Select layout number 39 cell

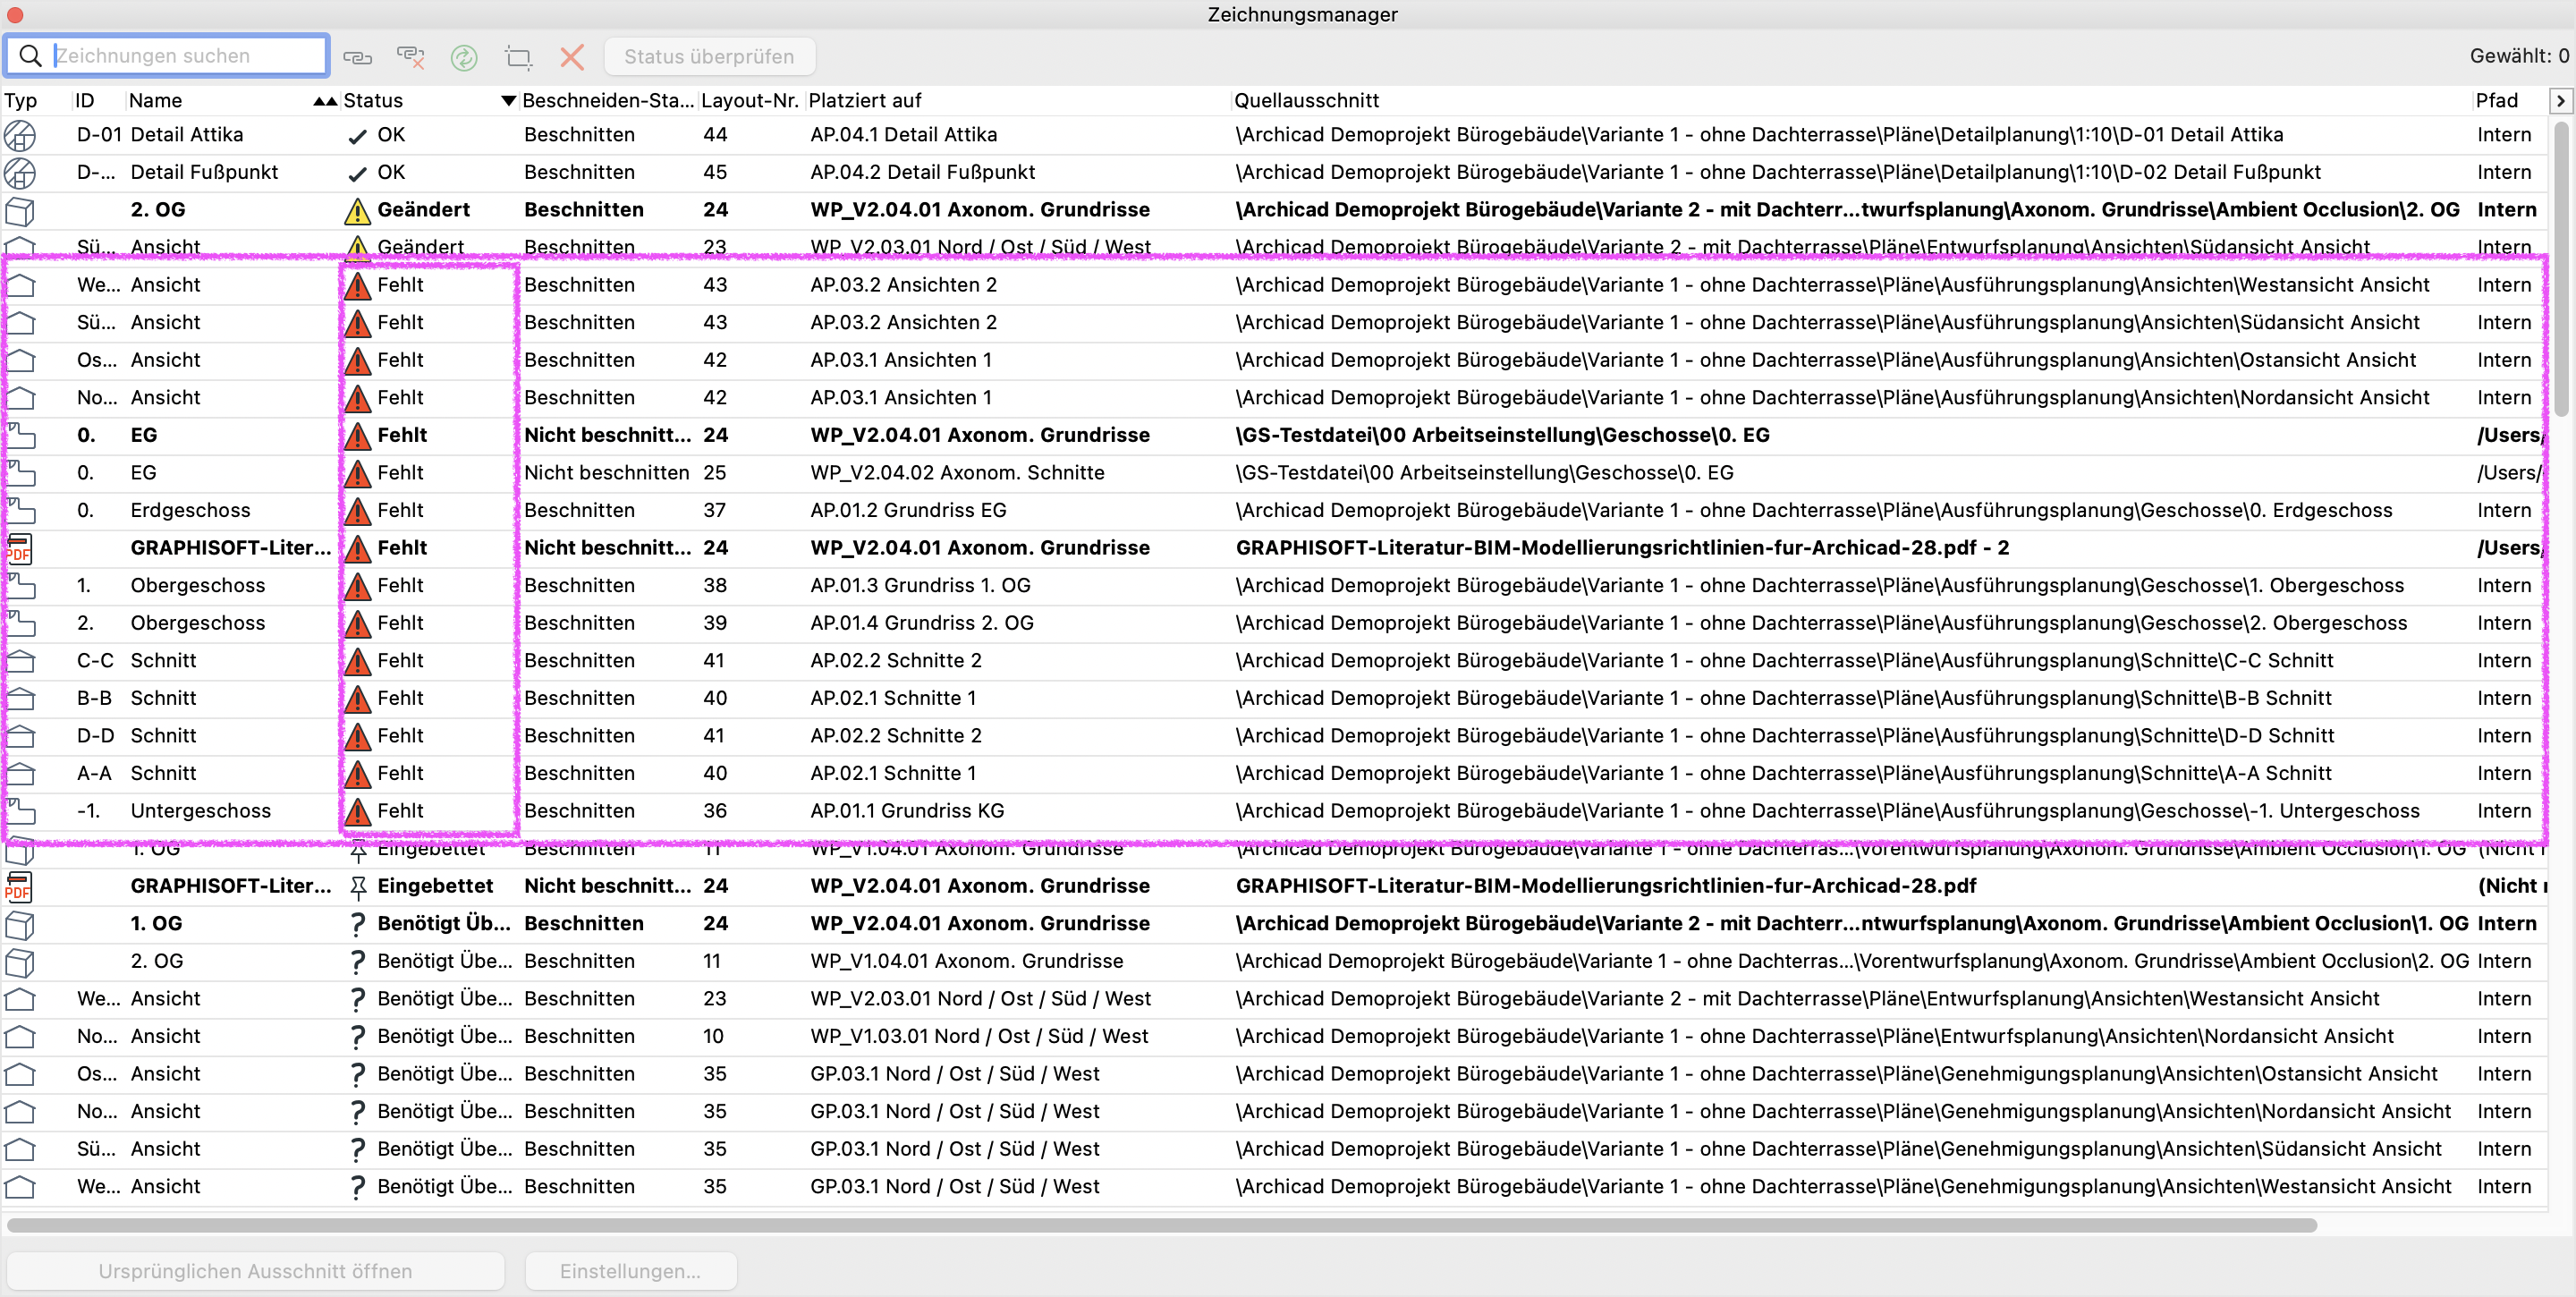714,624
